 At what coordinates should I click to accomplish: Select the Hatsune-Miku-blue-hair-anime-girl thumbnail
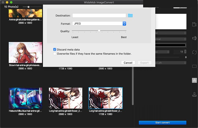[25, 98]
